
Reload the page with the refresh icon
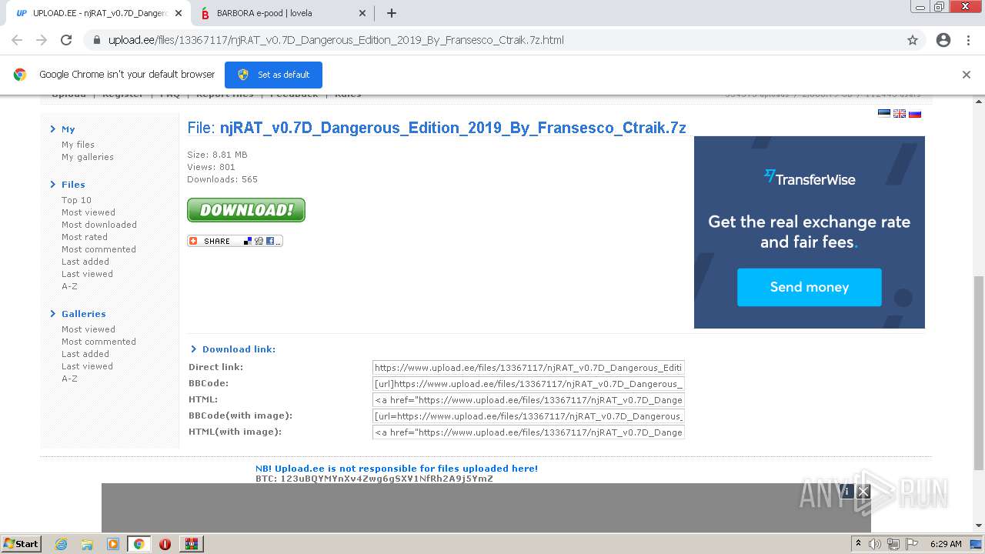coord(66,40)
